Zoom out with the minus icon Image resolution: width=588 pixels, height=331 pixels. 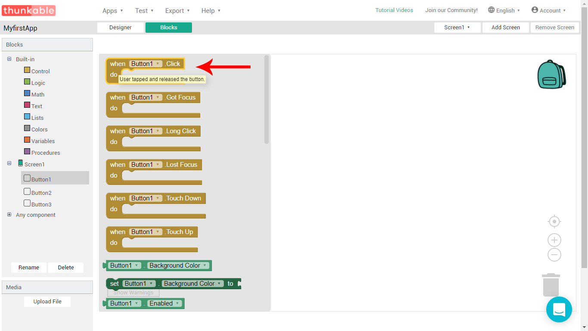[554, 255]
